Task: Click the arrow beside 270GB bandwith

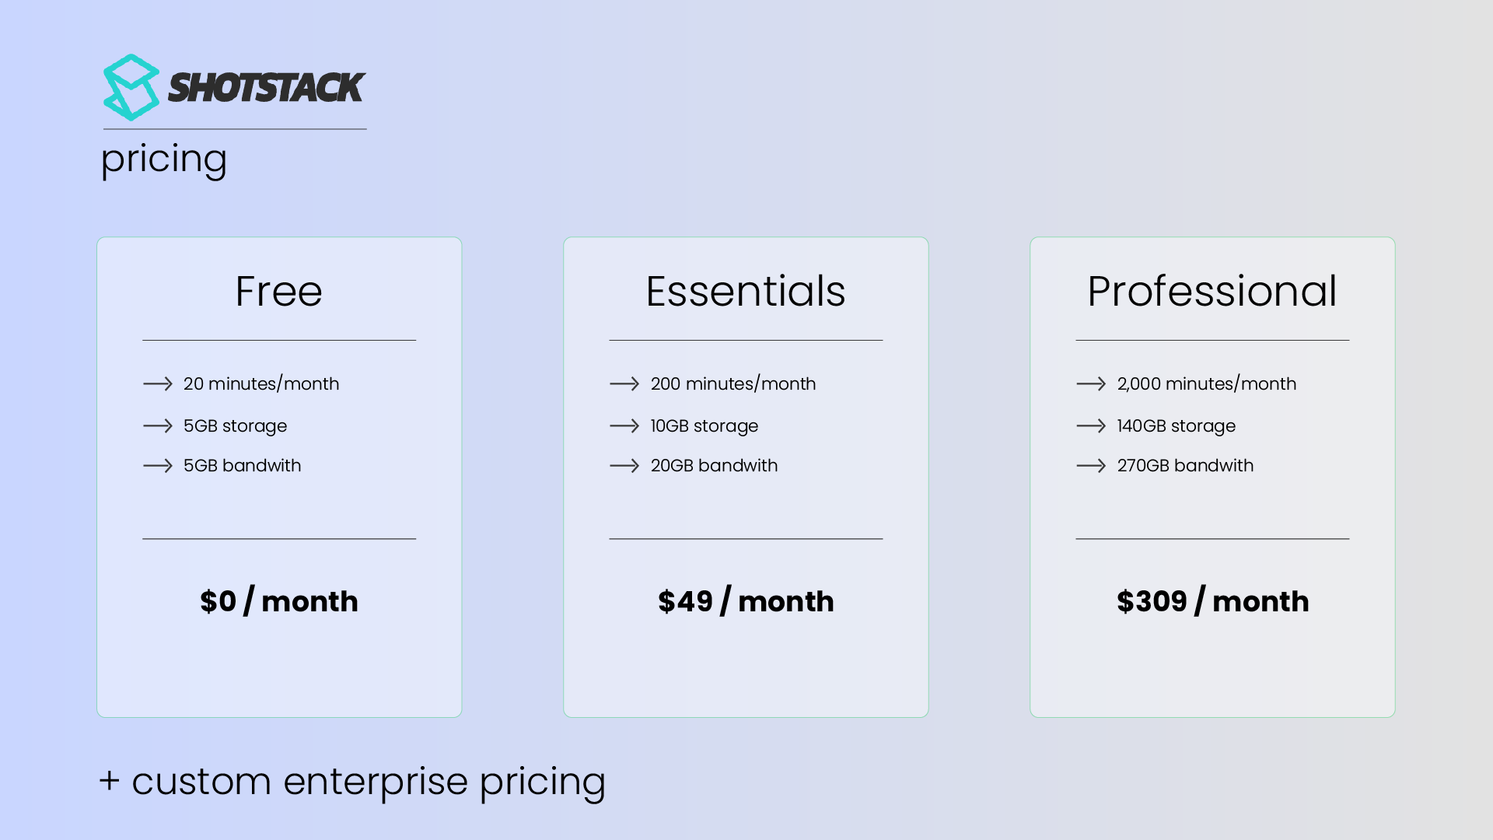Action: [1091, 465]
